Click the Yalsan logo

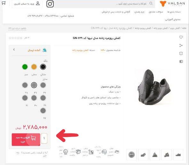pyautogui.click(x=172, y=4)
